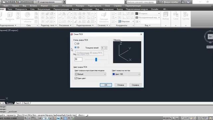
Task: Click the Группы panel icon
Action: click(x=186, y=14)
